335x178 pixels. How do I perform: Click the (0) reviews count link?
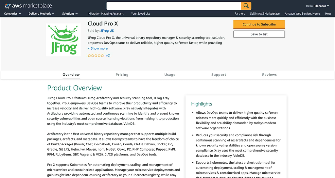pos(108,56)
